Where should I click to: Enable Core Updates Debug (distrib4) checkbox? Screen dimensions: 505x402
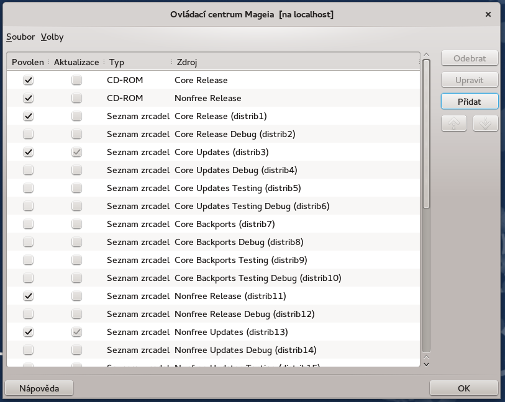tap(29, 170)
